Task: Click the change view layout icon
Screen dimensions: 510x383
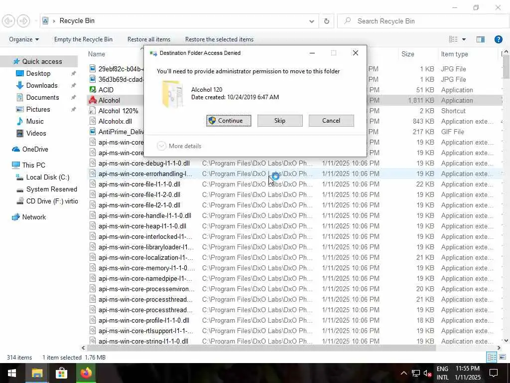Action: [x=453, y=39]
